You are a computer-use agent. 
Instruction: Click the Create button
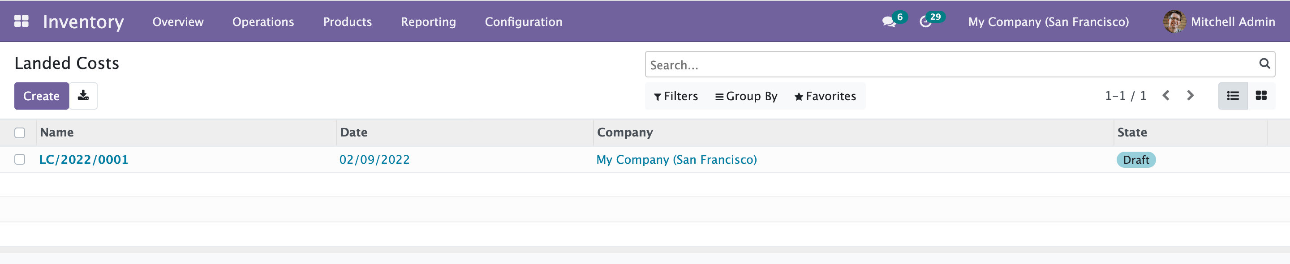click(x=41, y=95)
